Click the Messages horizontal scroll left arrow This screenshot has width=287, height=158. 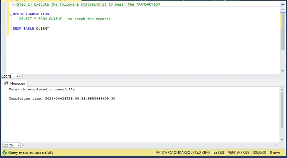pos(23,145)
